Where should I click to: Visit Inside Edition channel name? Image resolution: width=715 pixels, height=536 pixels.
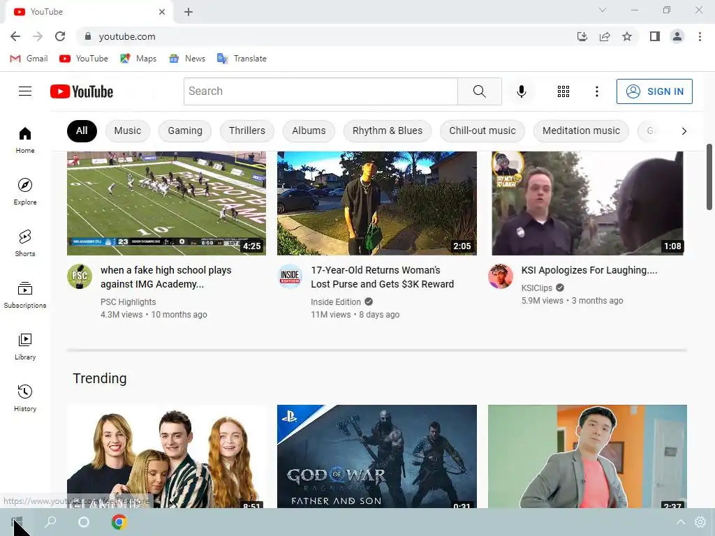(336, 302)
